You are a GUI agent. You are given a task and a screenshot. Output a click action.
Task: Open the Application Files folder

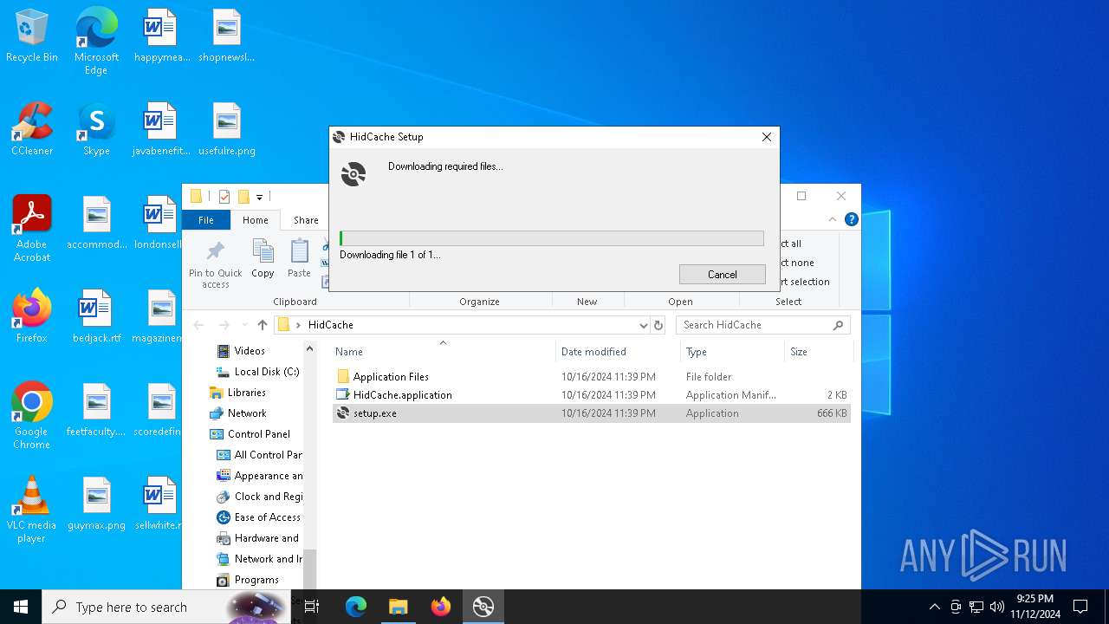tap(391, 377)
